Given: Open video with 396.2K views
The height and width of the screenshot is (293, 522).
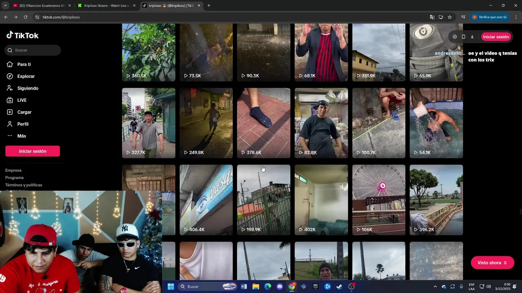Looking at the screenshot, I should pyautogui.click(x=436, y=200).
